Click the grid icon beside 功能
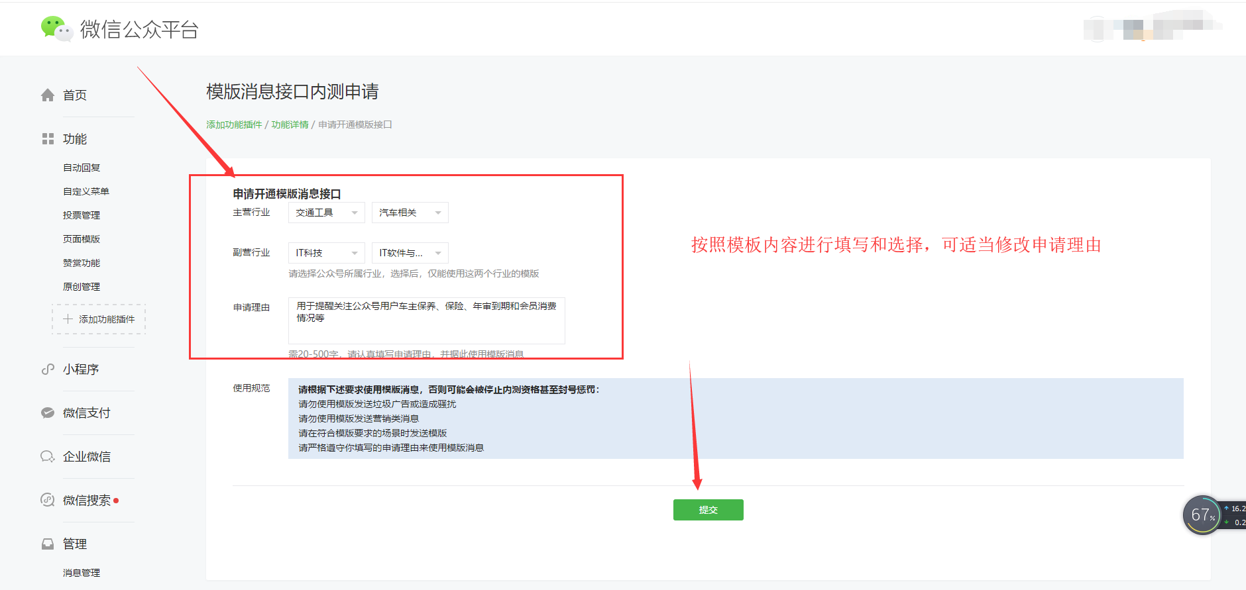Viewport: 1246px width, 590px height. [x=48, y=139]
